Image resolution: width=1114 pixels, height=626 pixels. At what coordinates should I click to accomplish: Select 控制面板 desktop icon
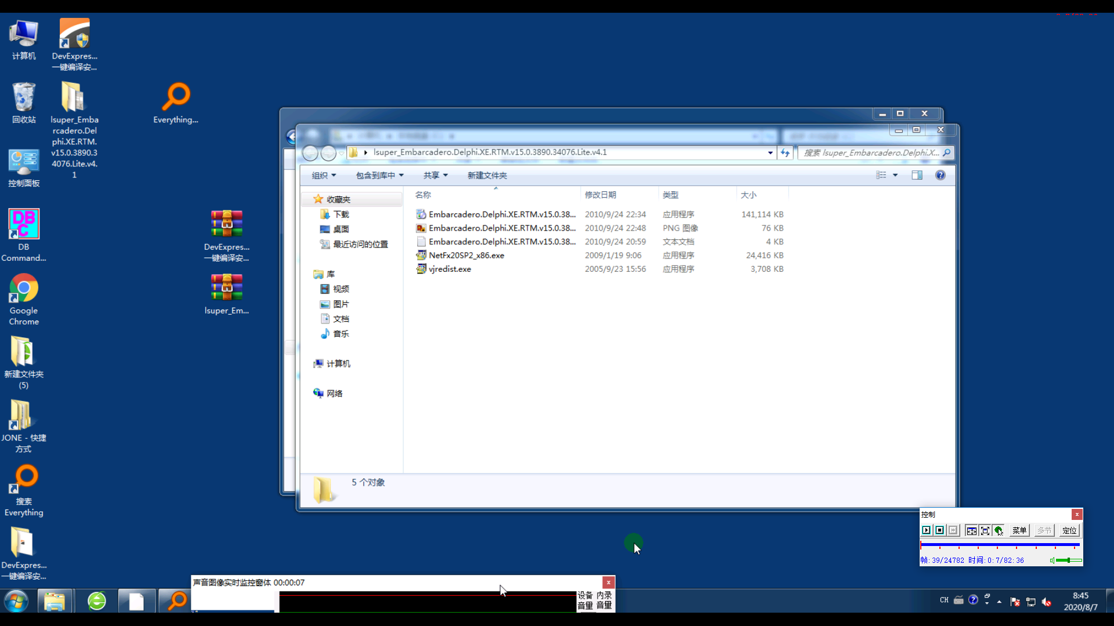click(24, 168)
